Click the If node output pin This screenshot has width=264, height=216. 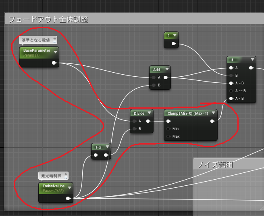tap(251, 68)
